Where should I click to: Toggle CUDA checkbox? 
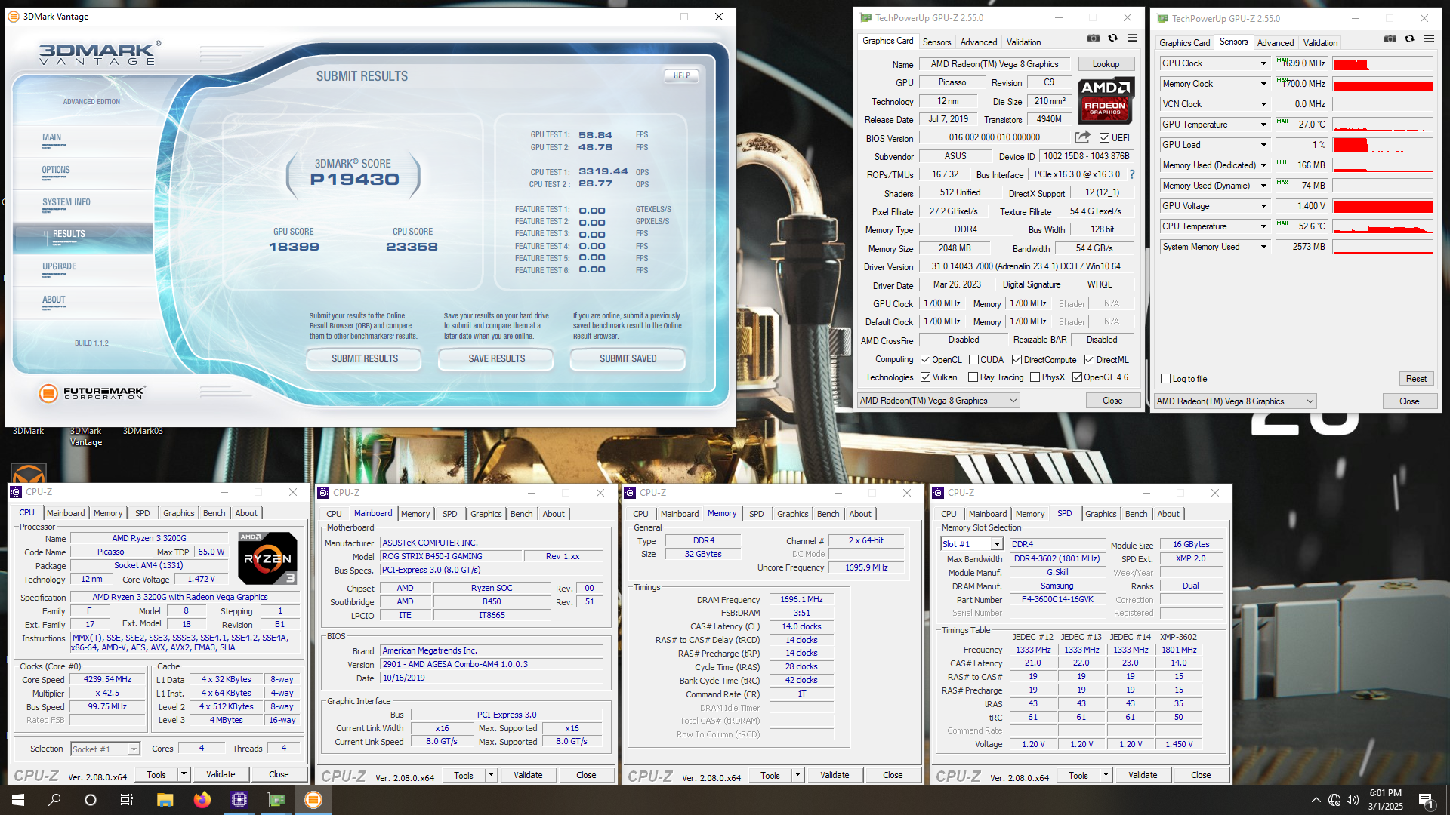point(973,360)
